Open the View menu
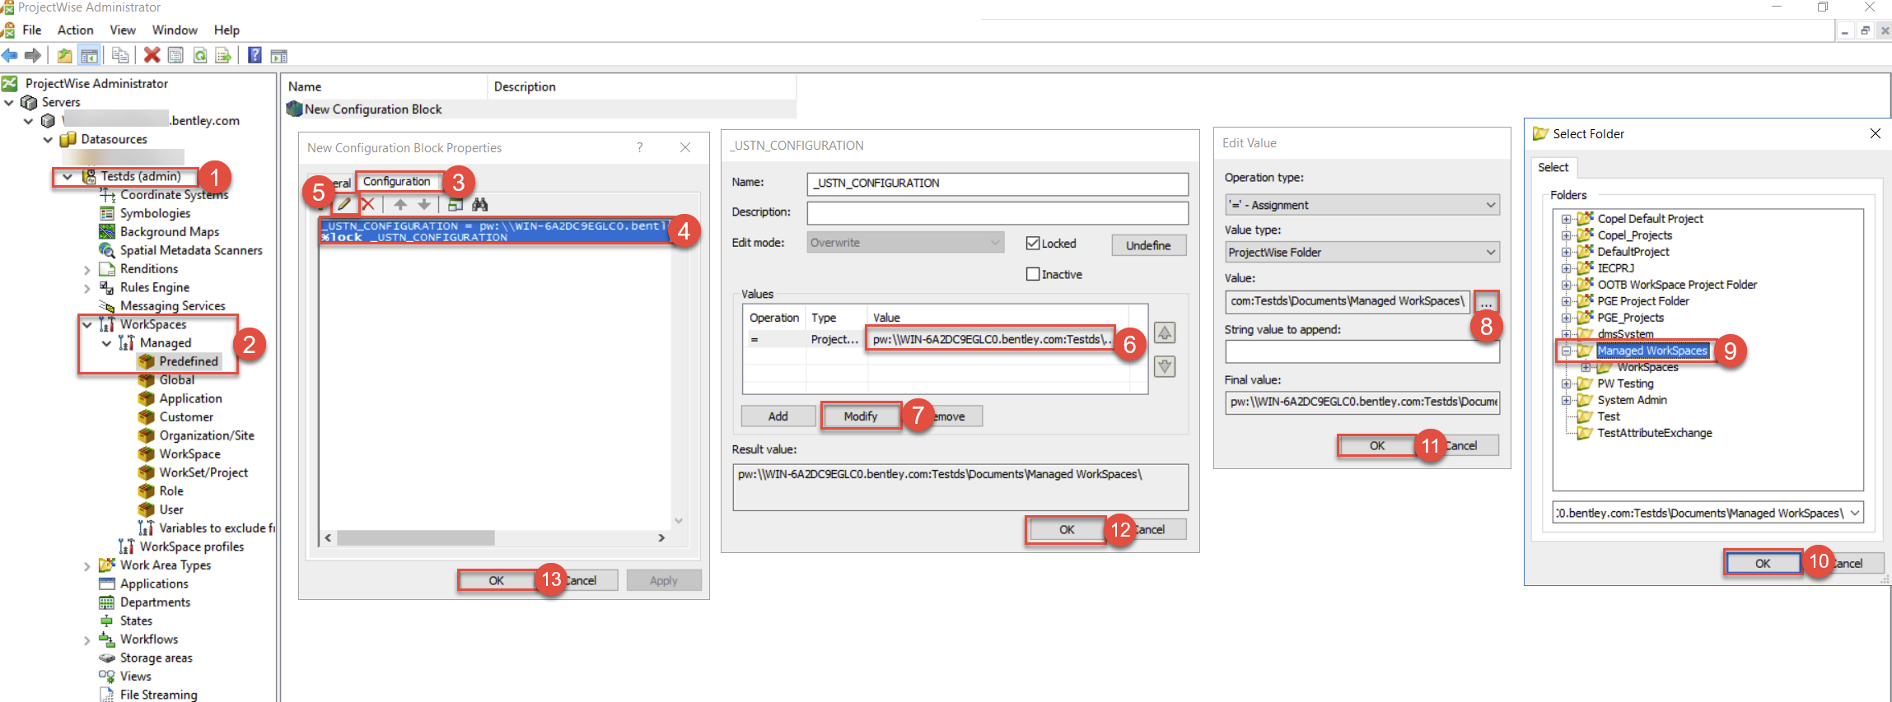Screen dimensions: 1892x702 pyautogui.click(x=123, y=30)
